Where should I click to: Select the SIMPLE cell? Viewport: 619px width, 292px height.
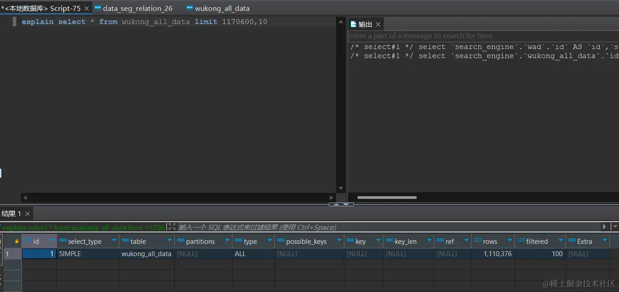click(x=88, y=254)
